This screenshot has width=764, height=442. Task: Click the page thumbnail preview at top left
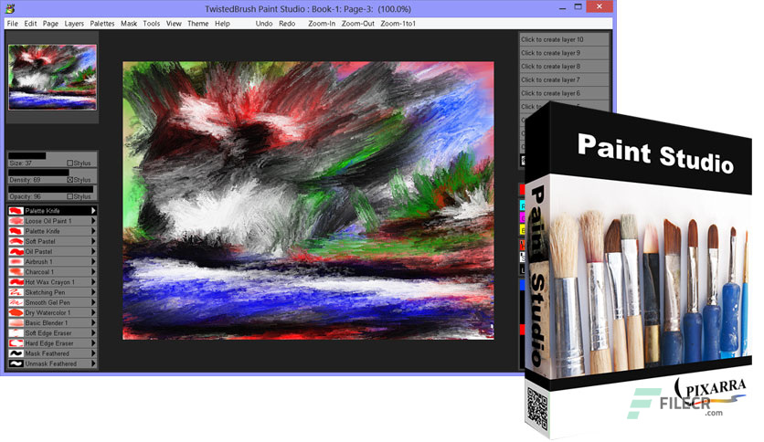tap(52, 78)
